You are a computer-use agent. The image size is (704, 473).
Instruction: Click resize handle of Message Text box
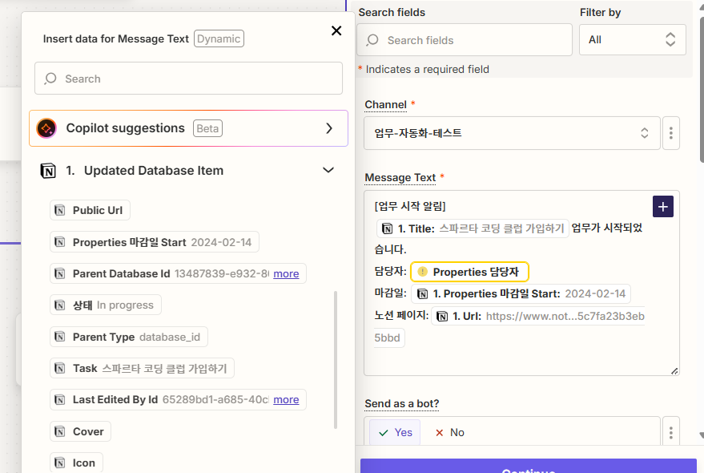pyautogui.click(x=674, y=371)
